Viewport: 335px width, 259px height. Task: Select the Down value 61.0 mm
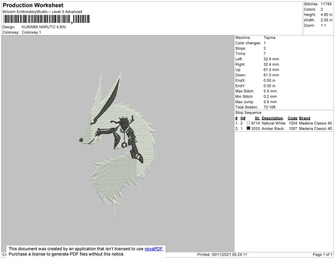click(271, 75)
